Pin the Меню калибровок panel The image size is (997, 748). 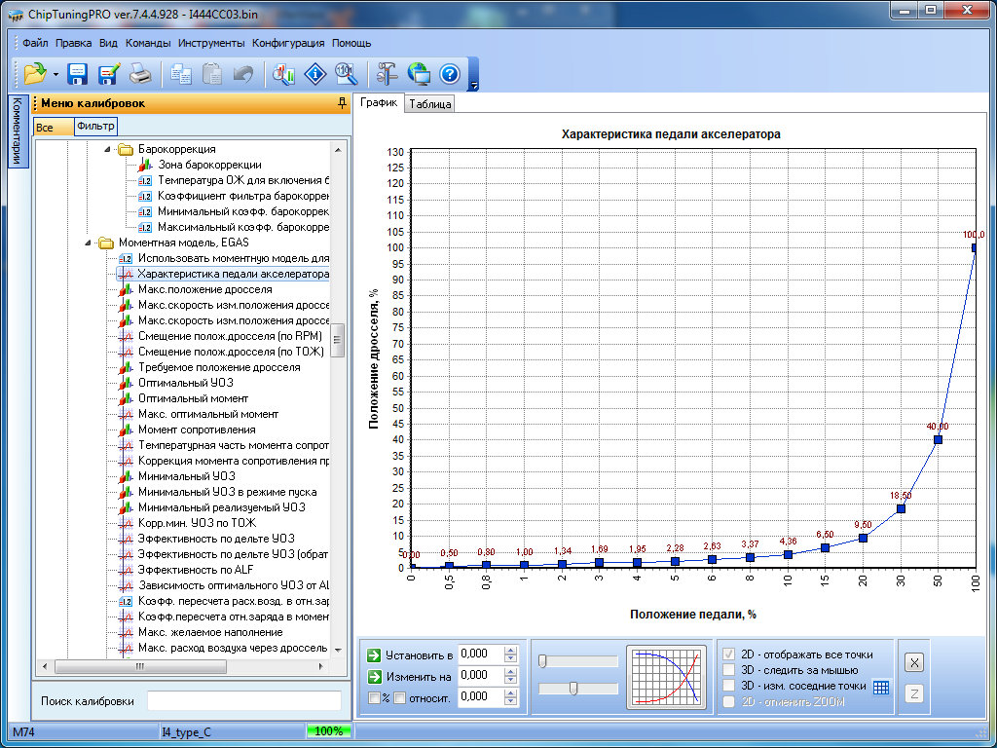(x=341, y=103)
